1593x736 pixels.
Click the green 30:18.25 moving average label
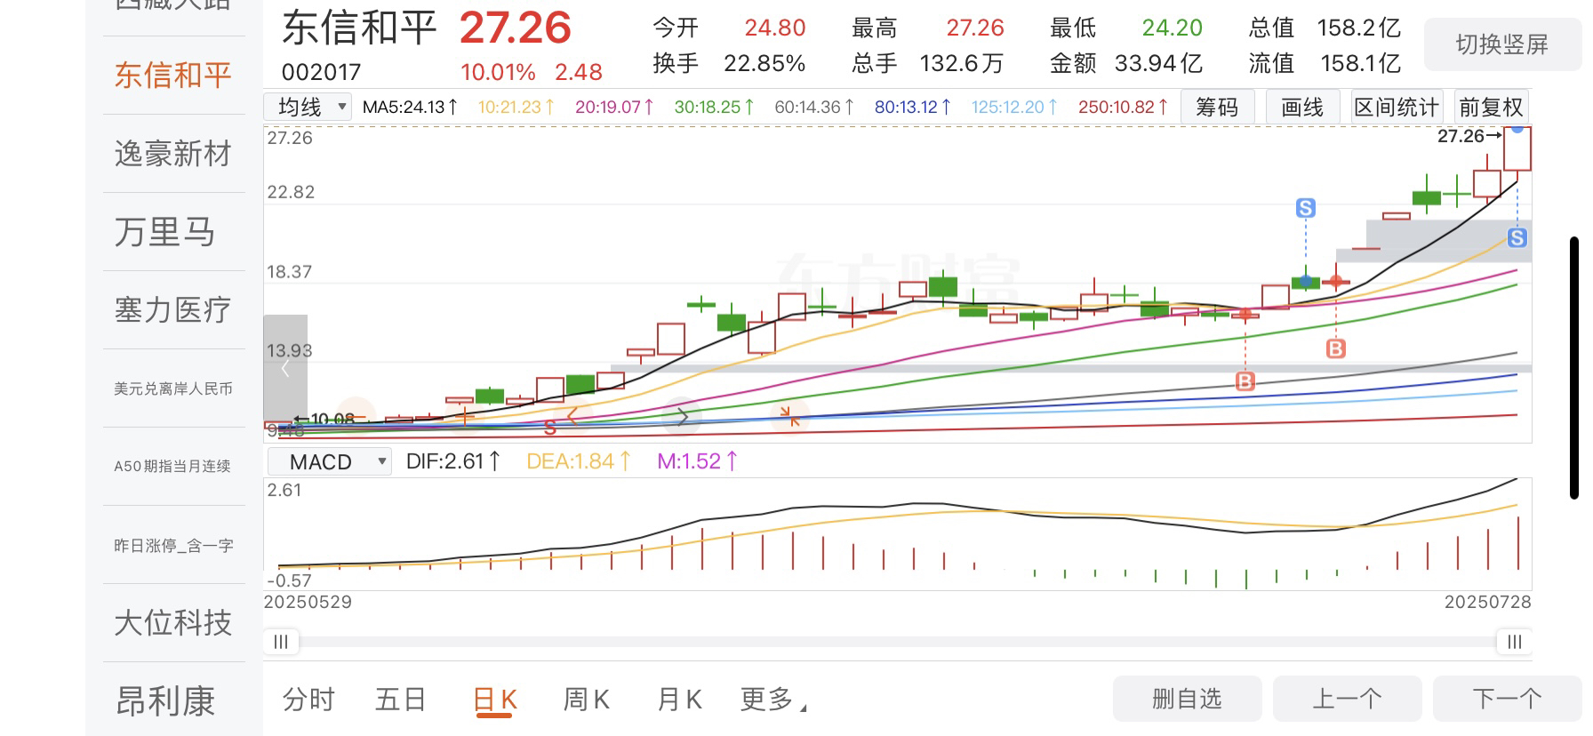coord(714,108)
